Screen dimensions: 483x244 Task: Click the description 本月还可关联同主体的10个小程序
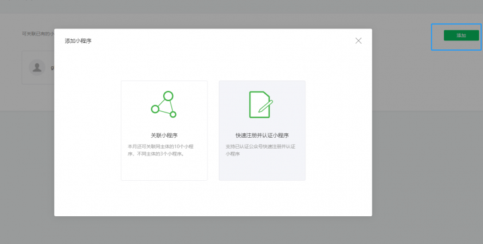tap(161, 150)
